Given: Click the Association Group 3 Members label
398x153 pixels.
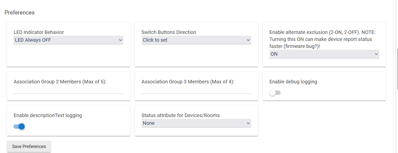Looking at the screenshot, I should [x=188, y=82].
